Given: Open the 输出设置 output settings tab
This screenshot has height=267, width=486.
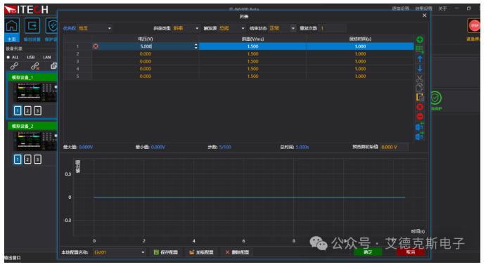Looking at the screenshot, I should coord(32,30).
